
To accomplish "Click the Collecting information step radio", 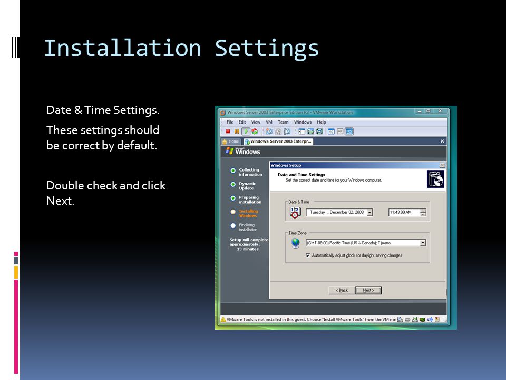I will coord(233,170).
